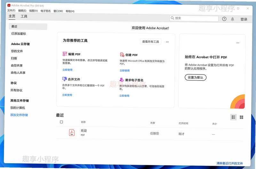Open the 编辑(E) menu
The height and width of the screenshot is (169, 256).
click(22, 11)
